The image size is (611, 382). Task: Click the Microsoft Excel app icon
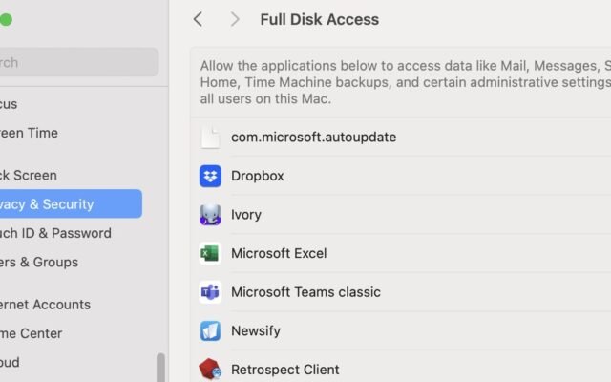pyautogui.click(x=210, y=253)
